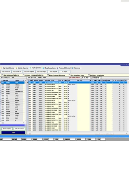Click the Toplu Günlük İzin button

[x=6, y=72]
